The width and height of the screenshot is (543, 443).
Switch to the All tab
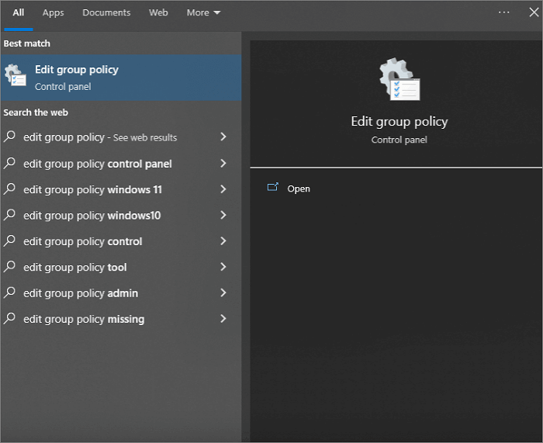pyautogui.click(x=19, y=13)
